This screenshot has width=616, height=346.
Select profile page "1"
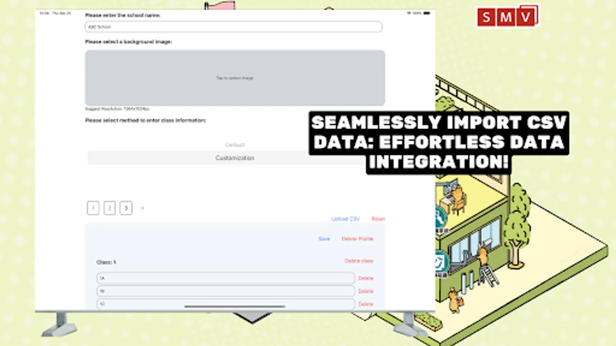[93, 208]
